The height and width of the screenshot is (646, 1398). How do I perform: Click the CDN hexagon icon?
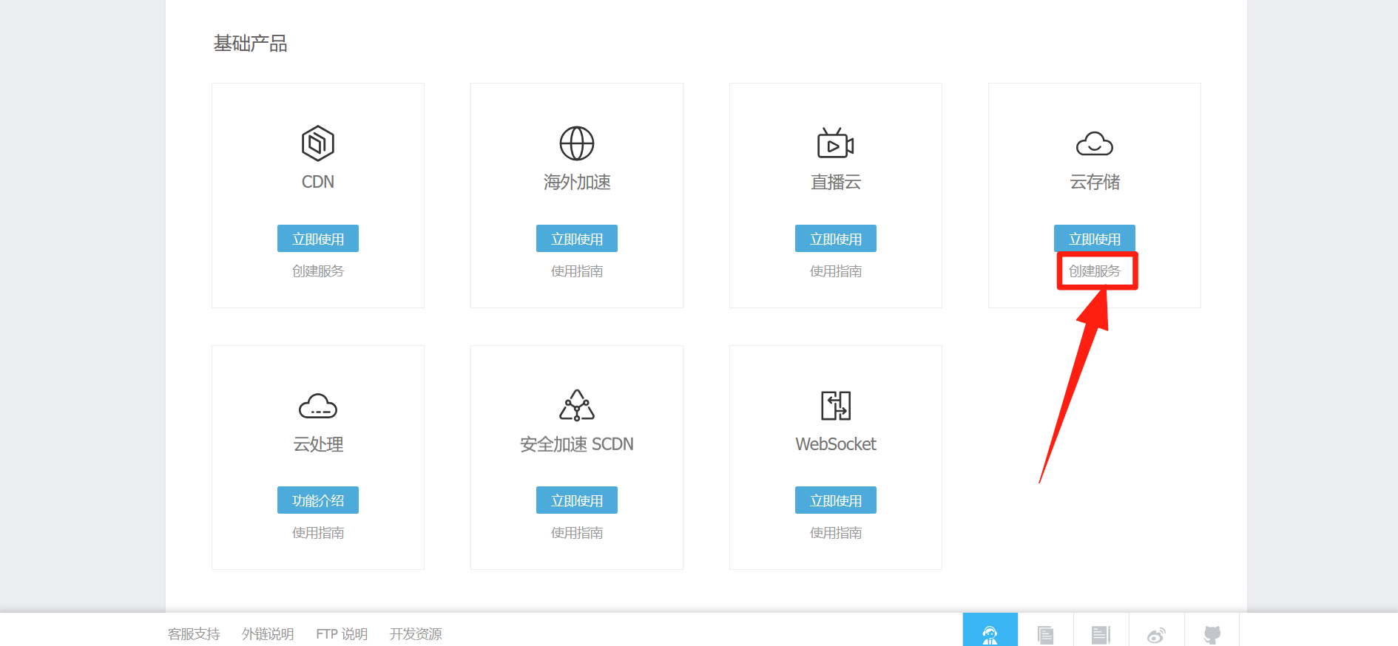318,143
